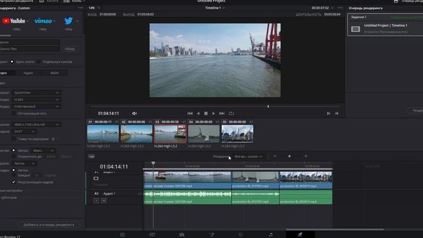Screen dimensions: 423x238
Task: Select the restrict-to quality radio button
Action: tap(13, 157)
